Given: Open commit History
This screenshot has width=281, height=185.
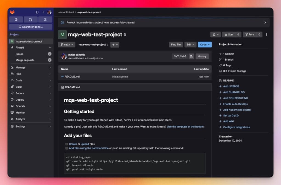Looking at the screenshot, I should point(202,56).
